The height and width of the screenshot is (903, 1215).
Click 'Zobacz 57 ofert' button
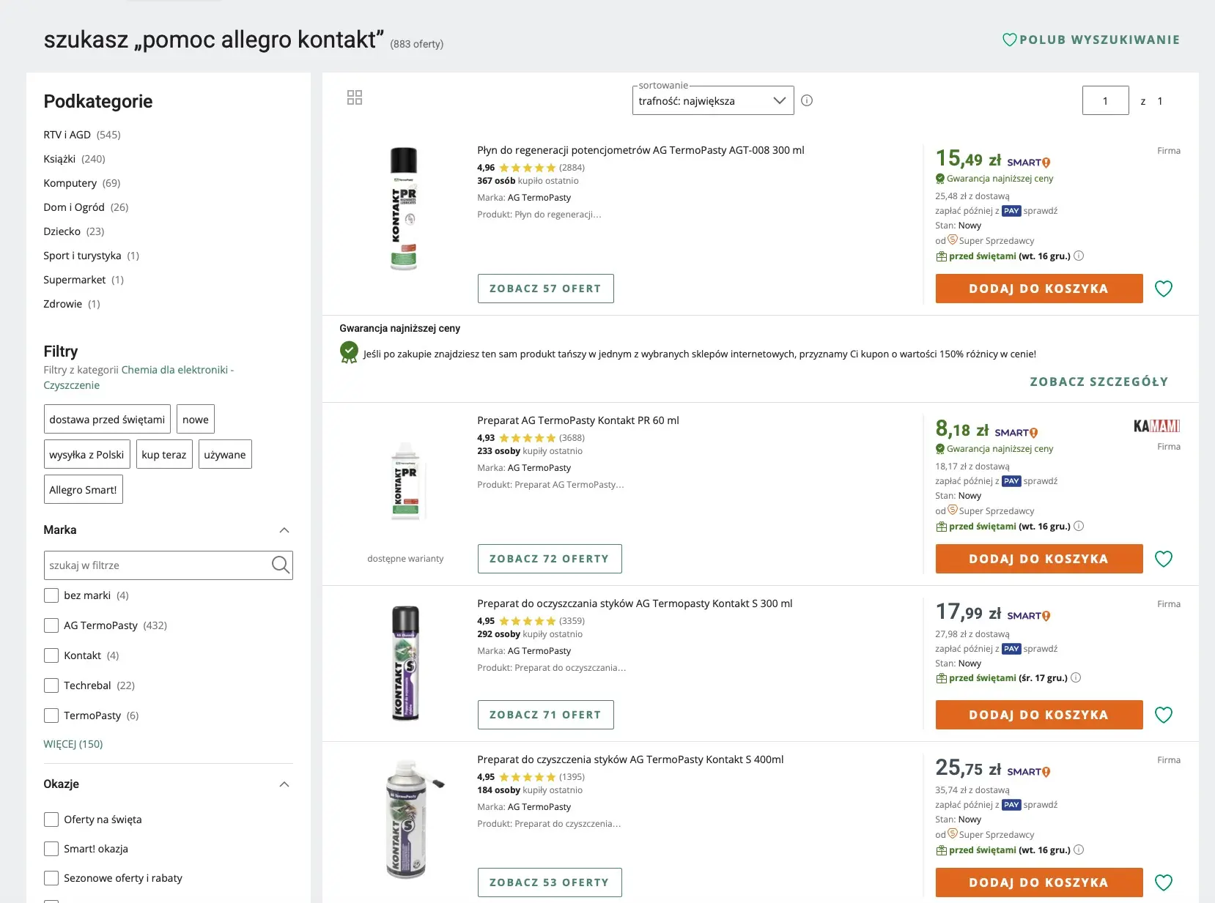point(545,289)
